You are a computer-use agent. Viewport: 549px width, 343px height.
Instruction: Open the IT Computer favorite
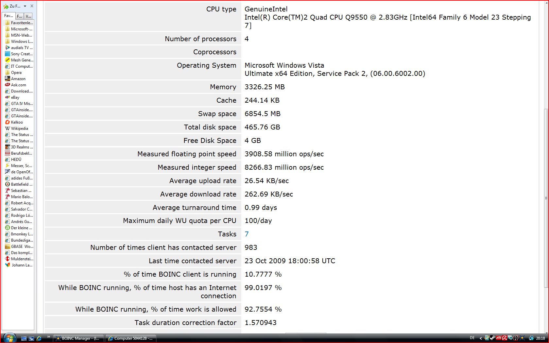tap(19, 66)
